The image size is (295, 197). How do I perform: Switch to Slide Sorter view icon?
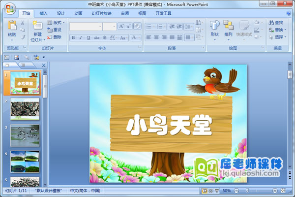(211, 191)
